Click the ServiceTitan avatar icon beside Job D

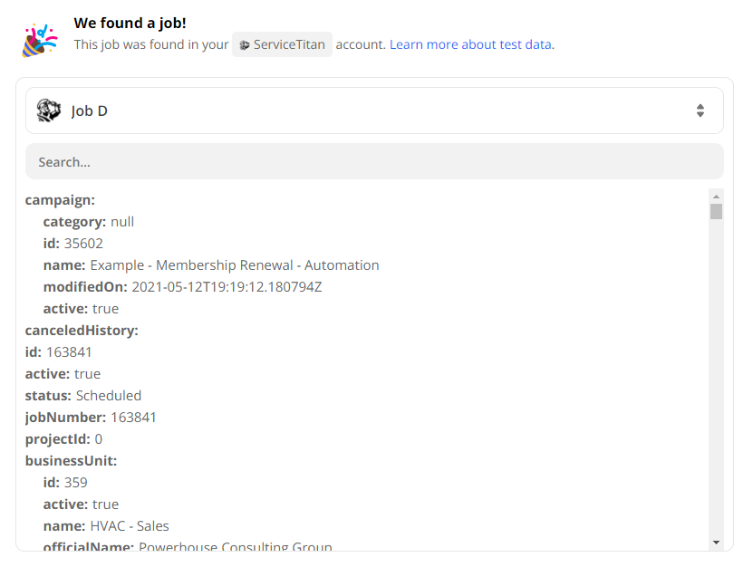point(49,111)
